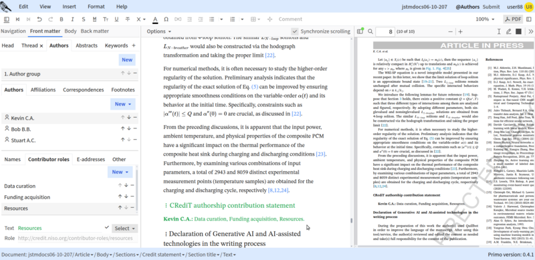
Task: Click the numbered list icon
Action: coord(233,19)
